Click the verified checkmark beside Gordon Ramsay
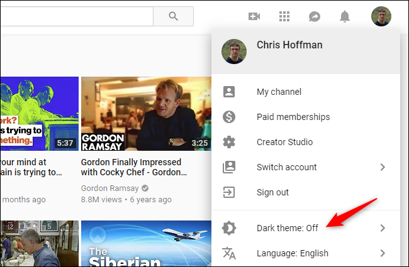Screen dimensions: 409x267 (145, 188)
